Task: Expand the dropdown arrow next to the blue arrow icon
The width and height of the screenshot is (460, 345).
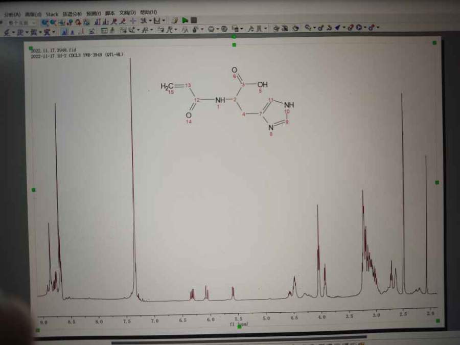Action: tap(344, 28)
